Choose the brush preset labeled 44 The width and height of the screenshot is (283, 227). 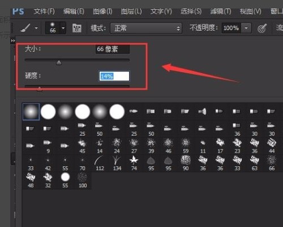coord(272,146)
